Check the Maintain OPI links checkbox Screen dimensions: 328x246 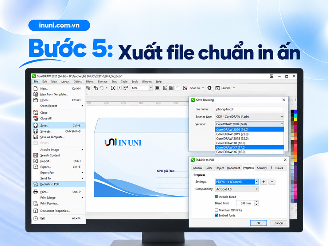(216, 210)
